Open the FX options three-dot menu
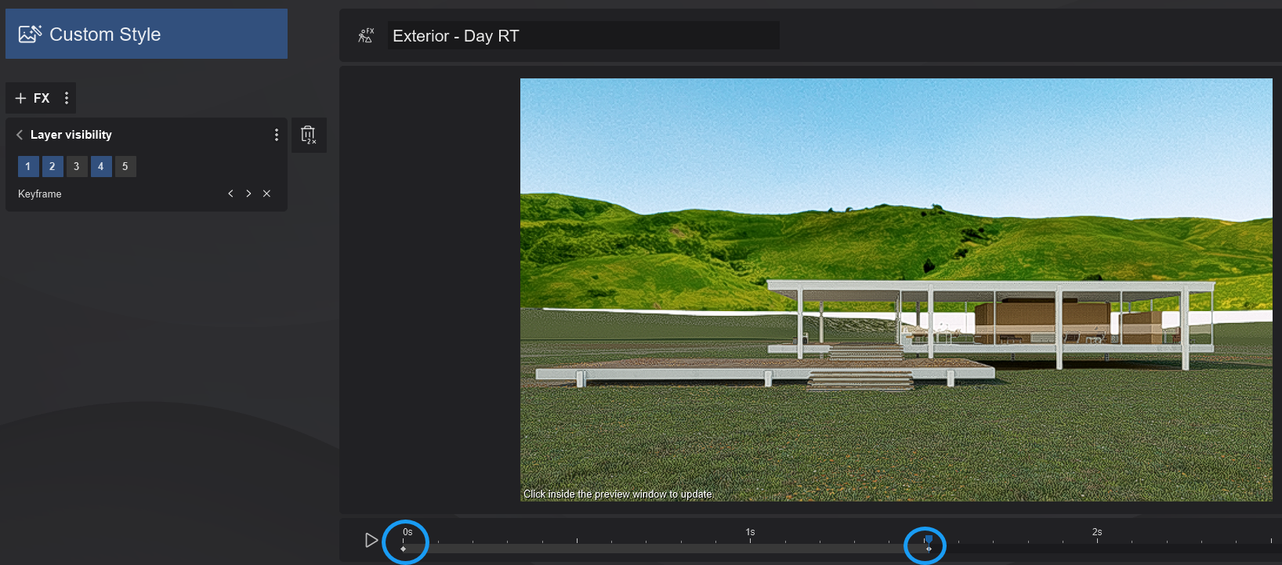Viewport: 1282px width, 565px height. click(x=67, y=98)
